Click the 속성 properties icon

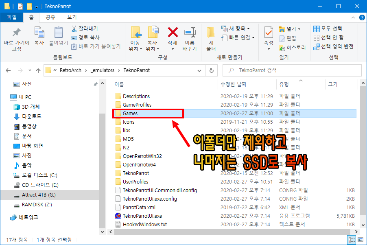pos(269,32)
